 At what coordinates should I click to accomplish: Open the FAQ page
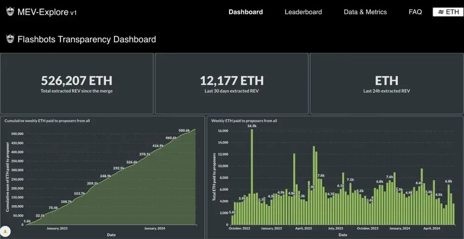[415, 12]
